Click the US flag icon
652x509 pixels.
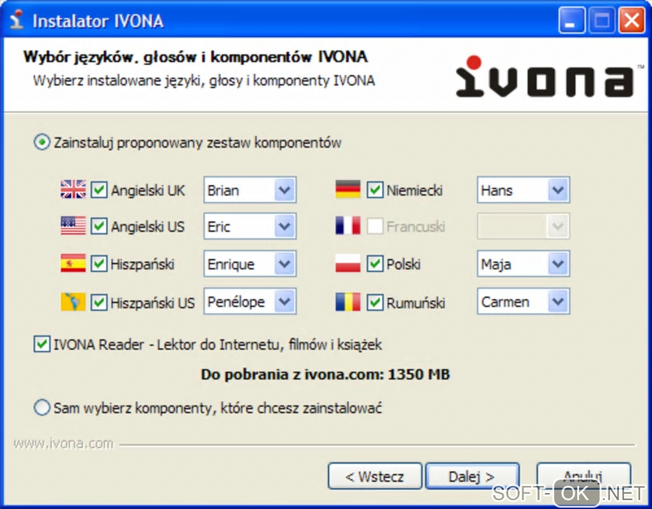coord(73,225)
